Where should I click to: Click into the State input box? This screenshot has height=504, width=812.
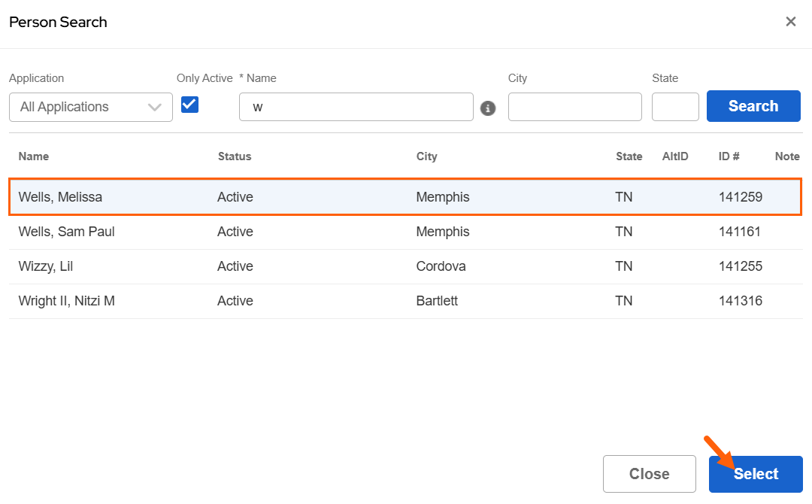click(674, 107)
